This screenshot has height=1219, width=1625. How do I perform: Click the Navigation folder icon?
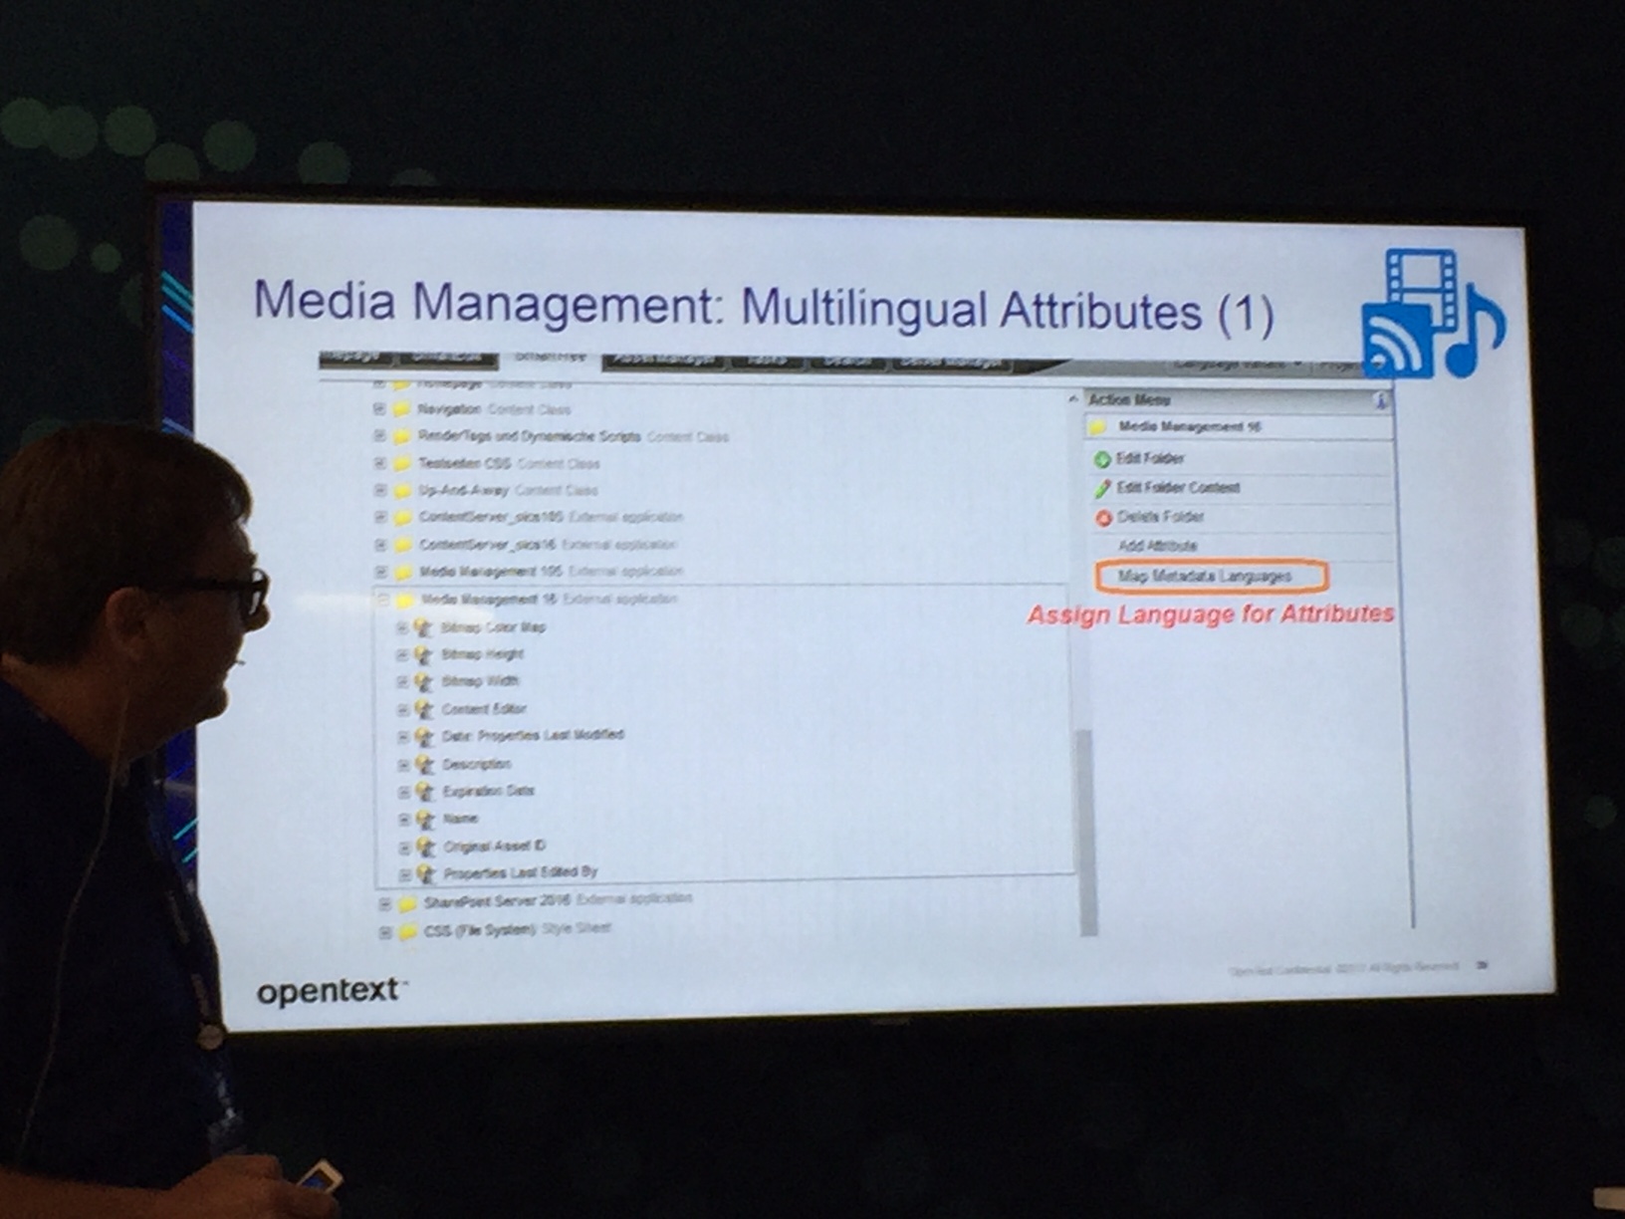(400, 409)
